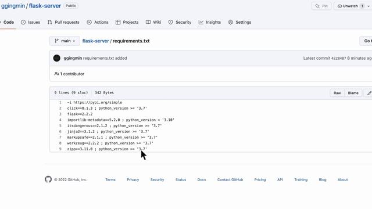This screenshot has height=209, width=372.
Task: Open Contact GitHub footer link
Action: 230,179
